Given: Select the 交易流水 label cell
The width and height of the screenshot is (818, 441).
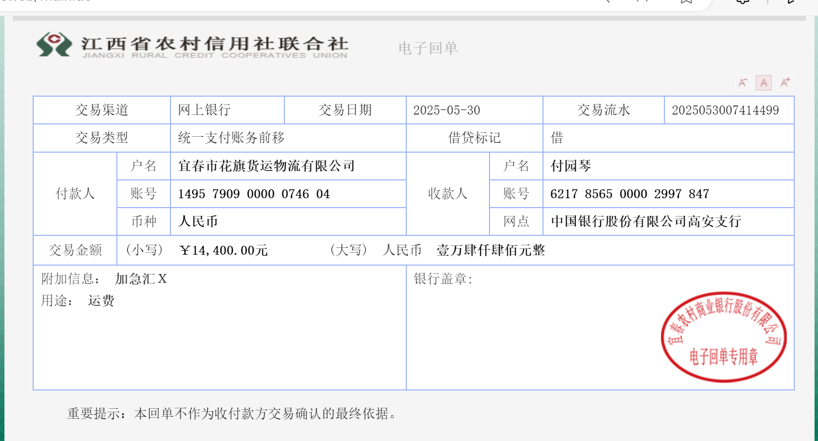Looking at the screenshot, I should (603, 110).
